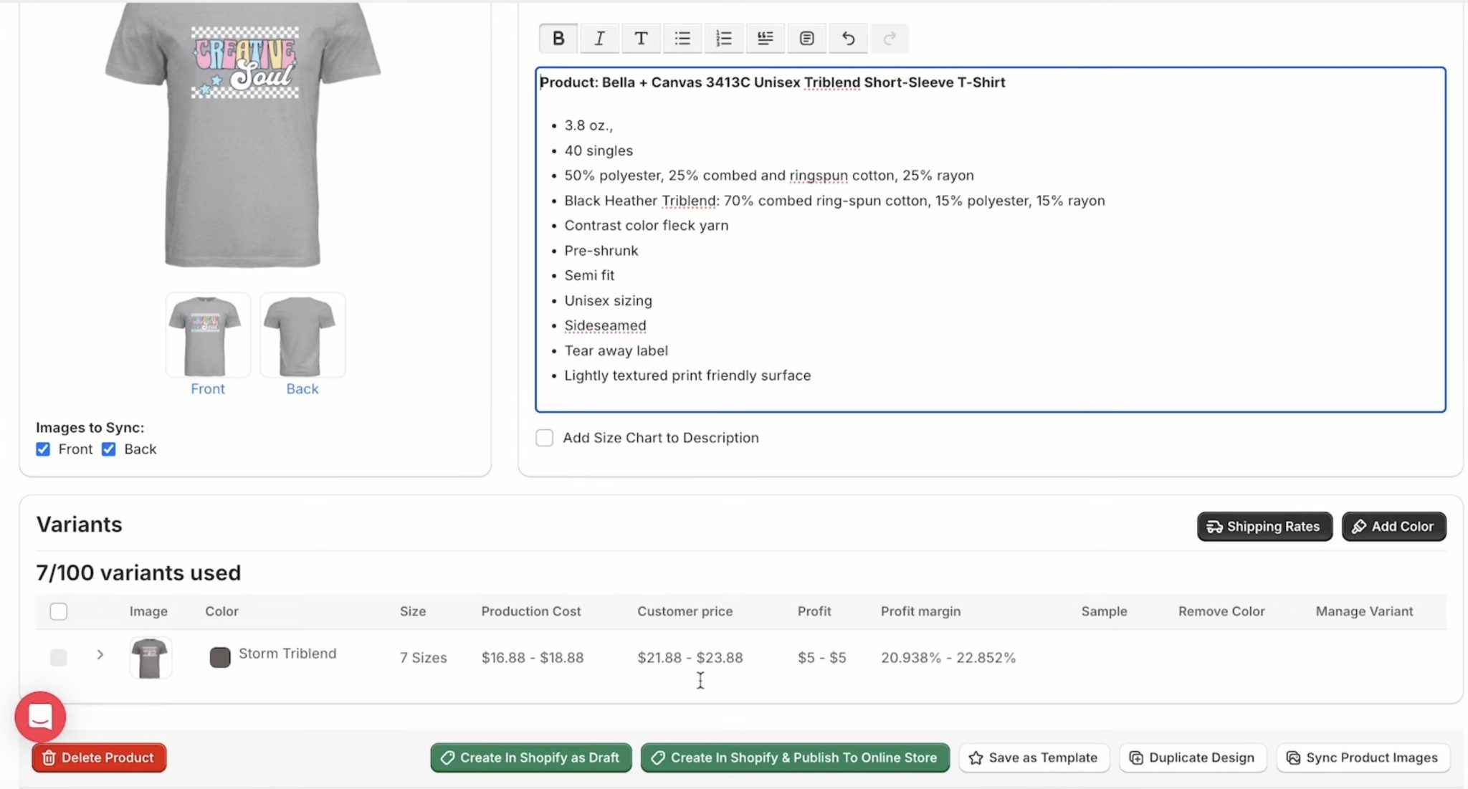
Task: Click the text heading T icon
Action: click(x=641, y=38)
